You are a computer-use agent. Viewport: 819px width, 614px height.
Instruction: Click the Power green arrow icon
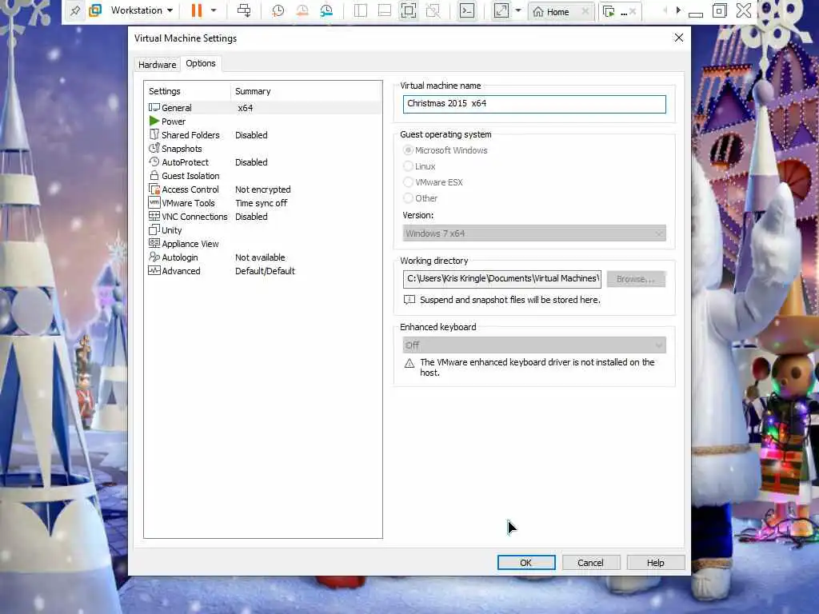point(154,121)
